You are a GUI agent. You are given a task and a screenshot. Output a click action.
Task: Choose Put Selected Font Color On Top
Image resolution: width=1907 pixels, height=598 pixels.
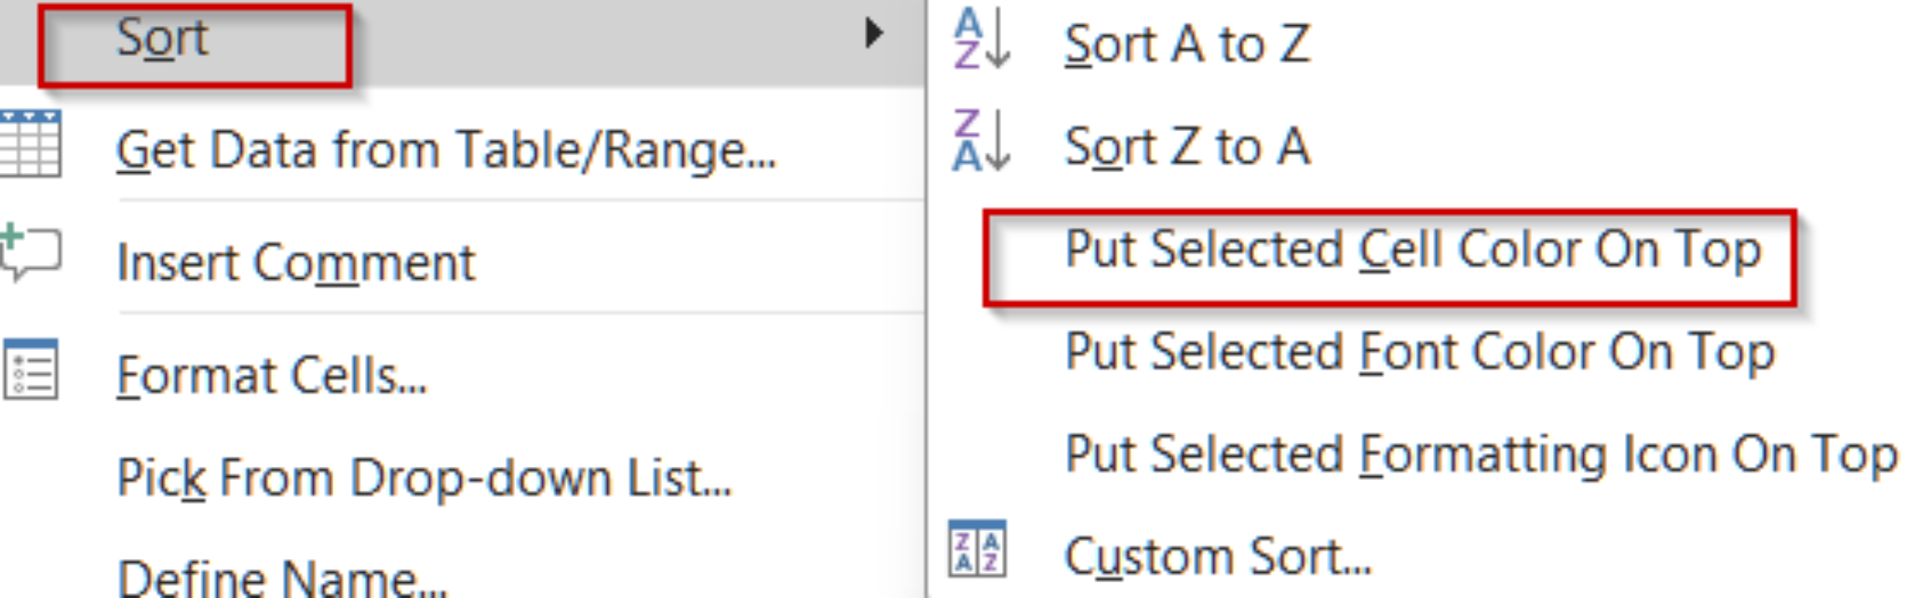[x=1420, y=352]
